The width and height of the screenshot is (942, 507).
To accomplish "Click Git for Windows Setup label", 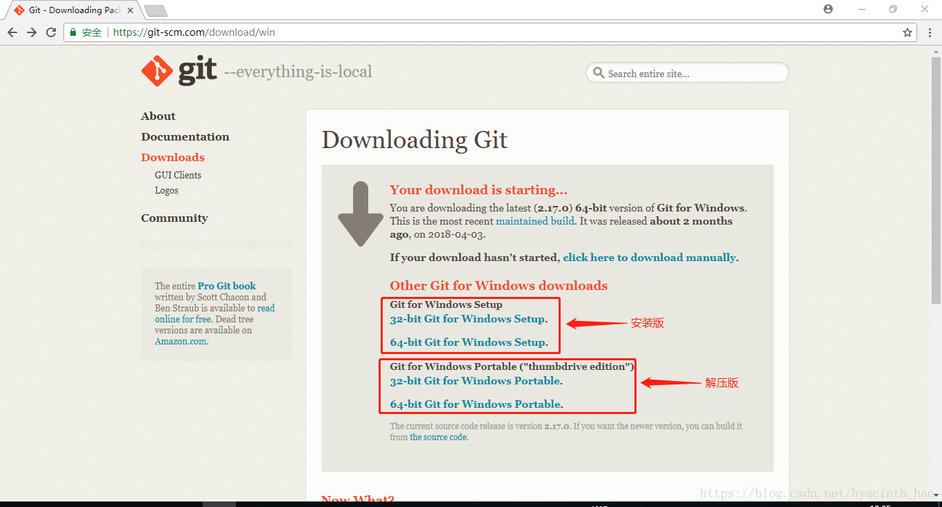I will 446,304.
